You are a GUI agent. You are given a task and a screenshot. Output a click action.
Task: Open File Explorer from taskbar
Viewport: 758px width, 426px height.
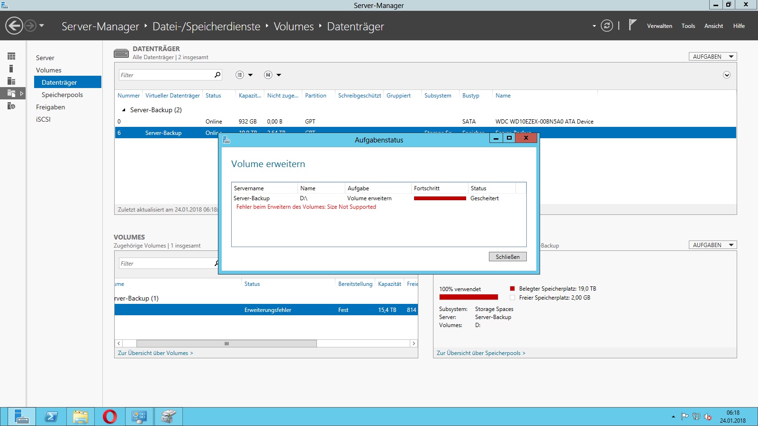tap(81, 417)
